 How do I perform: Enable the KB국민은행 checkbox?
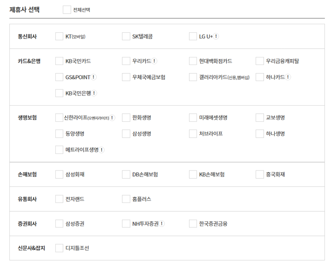coord(59,93)
